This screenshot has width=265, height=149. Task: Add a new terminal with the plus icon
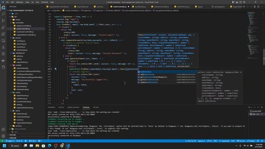tap(249, 107)
